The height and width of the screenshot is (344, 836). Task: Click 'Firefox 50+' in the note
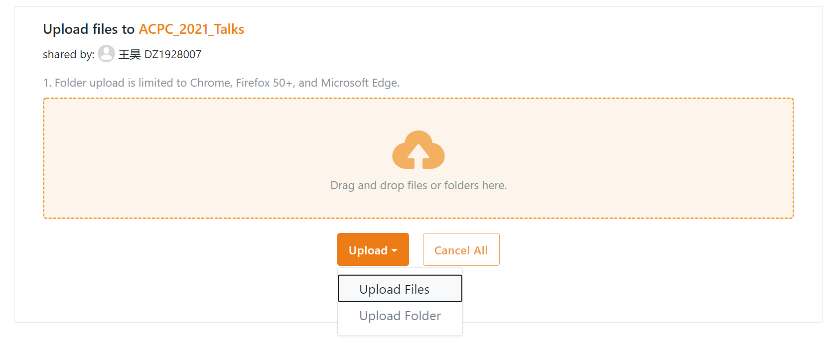point(264,83)
